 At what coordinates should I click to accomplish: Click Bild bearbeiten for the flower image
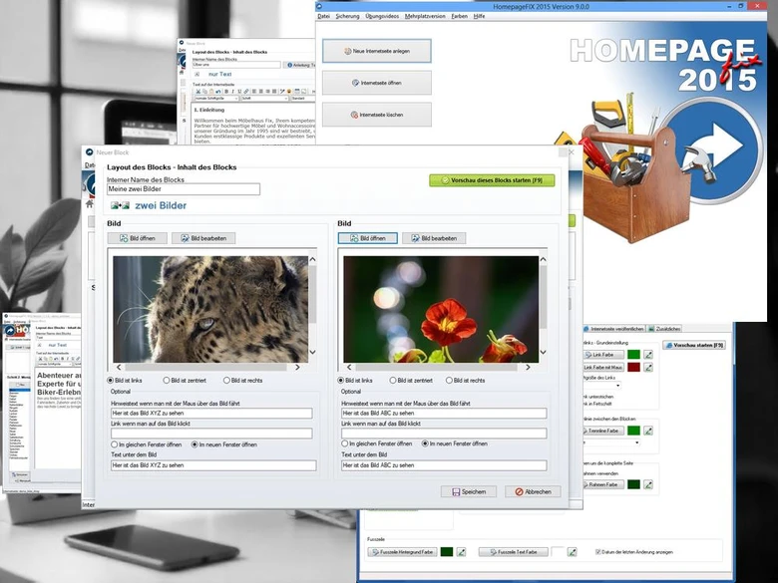(x=434, y=238)
